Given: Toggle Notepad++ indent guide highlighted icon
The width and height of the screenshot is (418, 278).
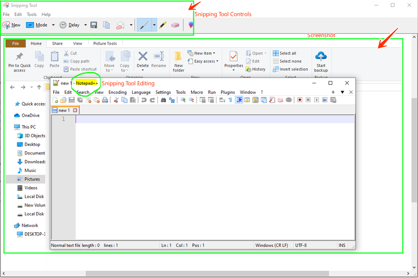Looking at the screenshot, I should click(239, 100).
